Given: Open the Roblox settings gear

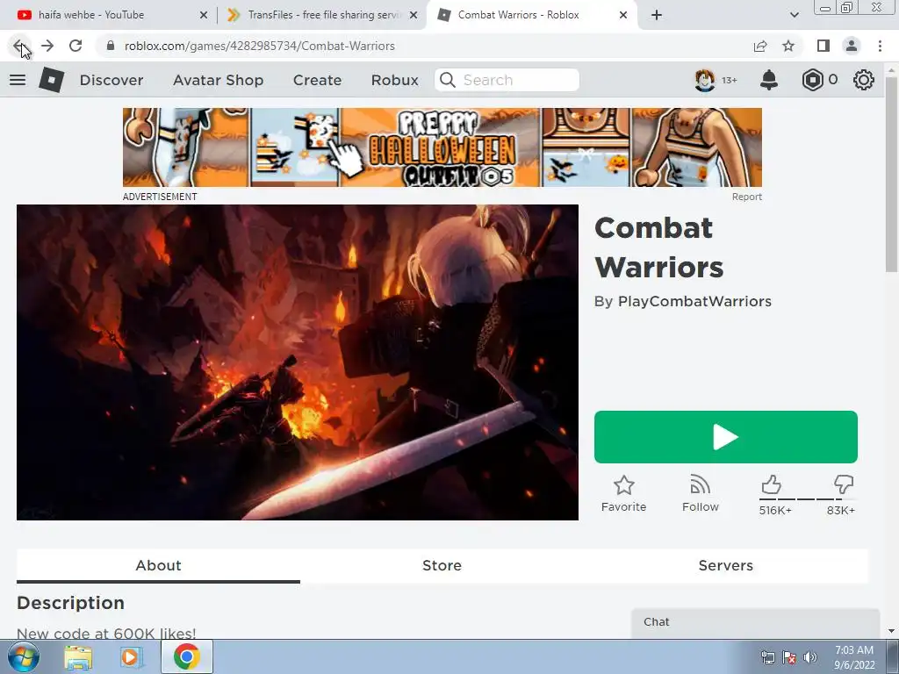Looking at the screenshot, I should [864, 80].
